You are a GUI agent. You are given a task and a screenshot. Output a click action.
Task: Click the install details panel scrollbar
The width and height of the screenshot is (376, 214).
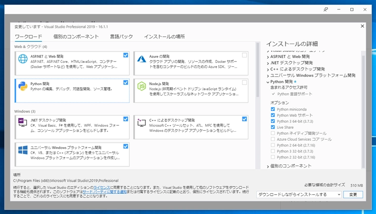tap(363, 111)
